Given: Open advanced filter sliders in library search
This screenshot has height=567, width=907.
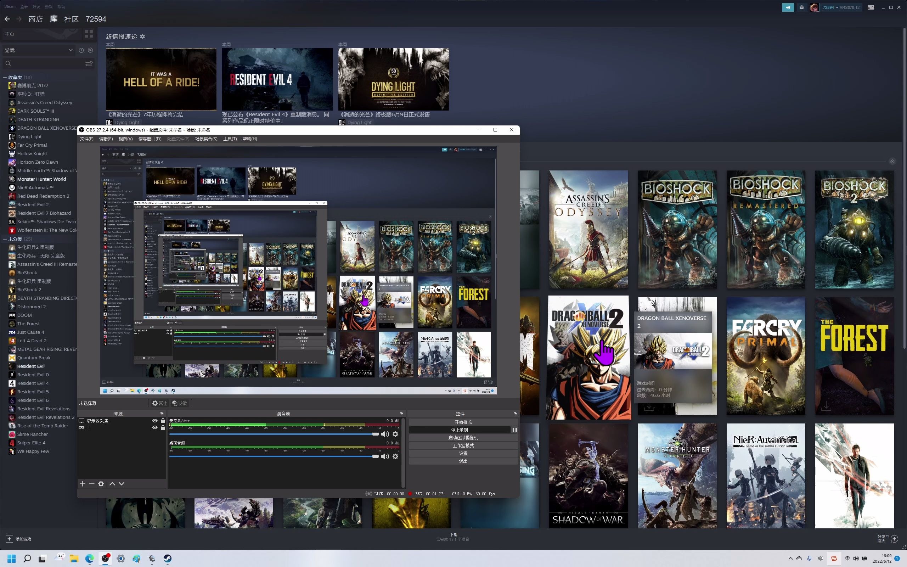Looking at the screenshot, I should (89, 64).
